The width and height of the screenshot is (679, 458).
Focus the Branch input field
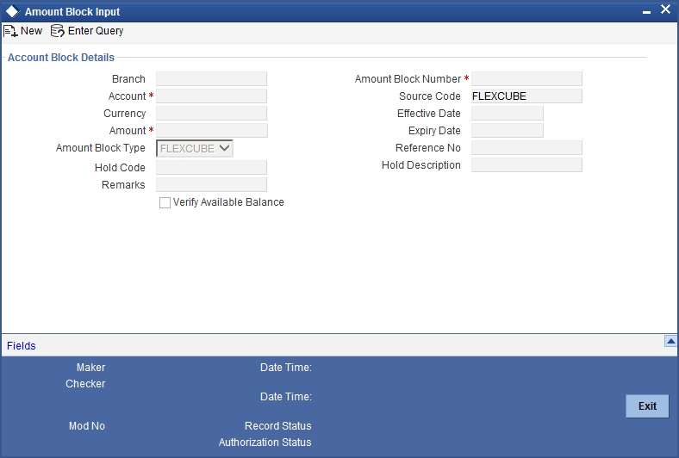[211, 78]
